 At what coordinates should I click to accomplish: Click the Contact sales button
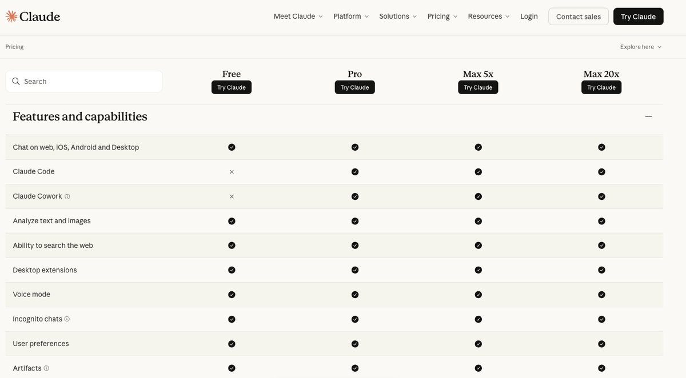579,17
